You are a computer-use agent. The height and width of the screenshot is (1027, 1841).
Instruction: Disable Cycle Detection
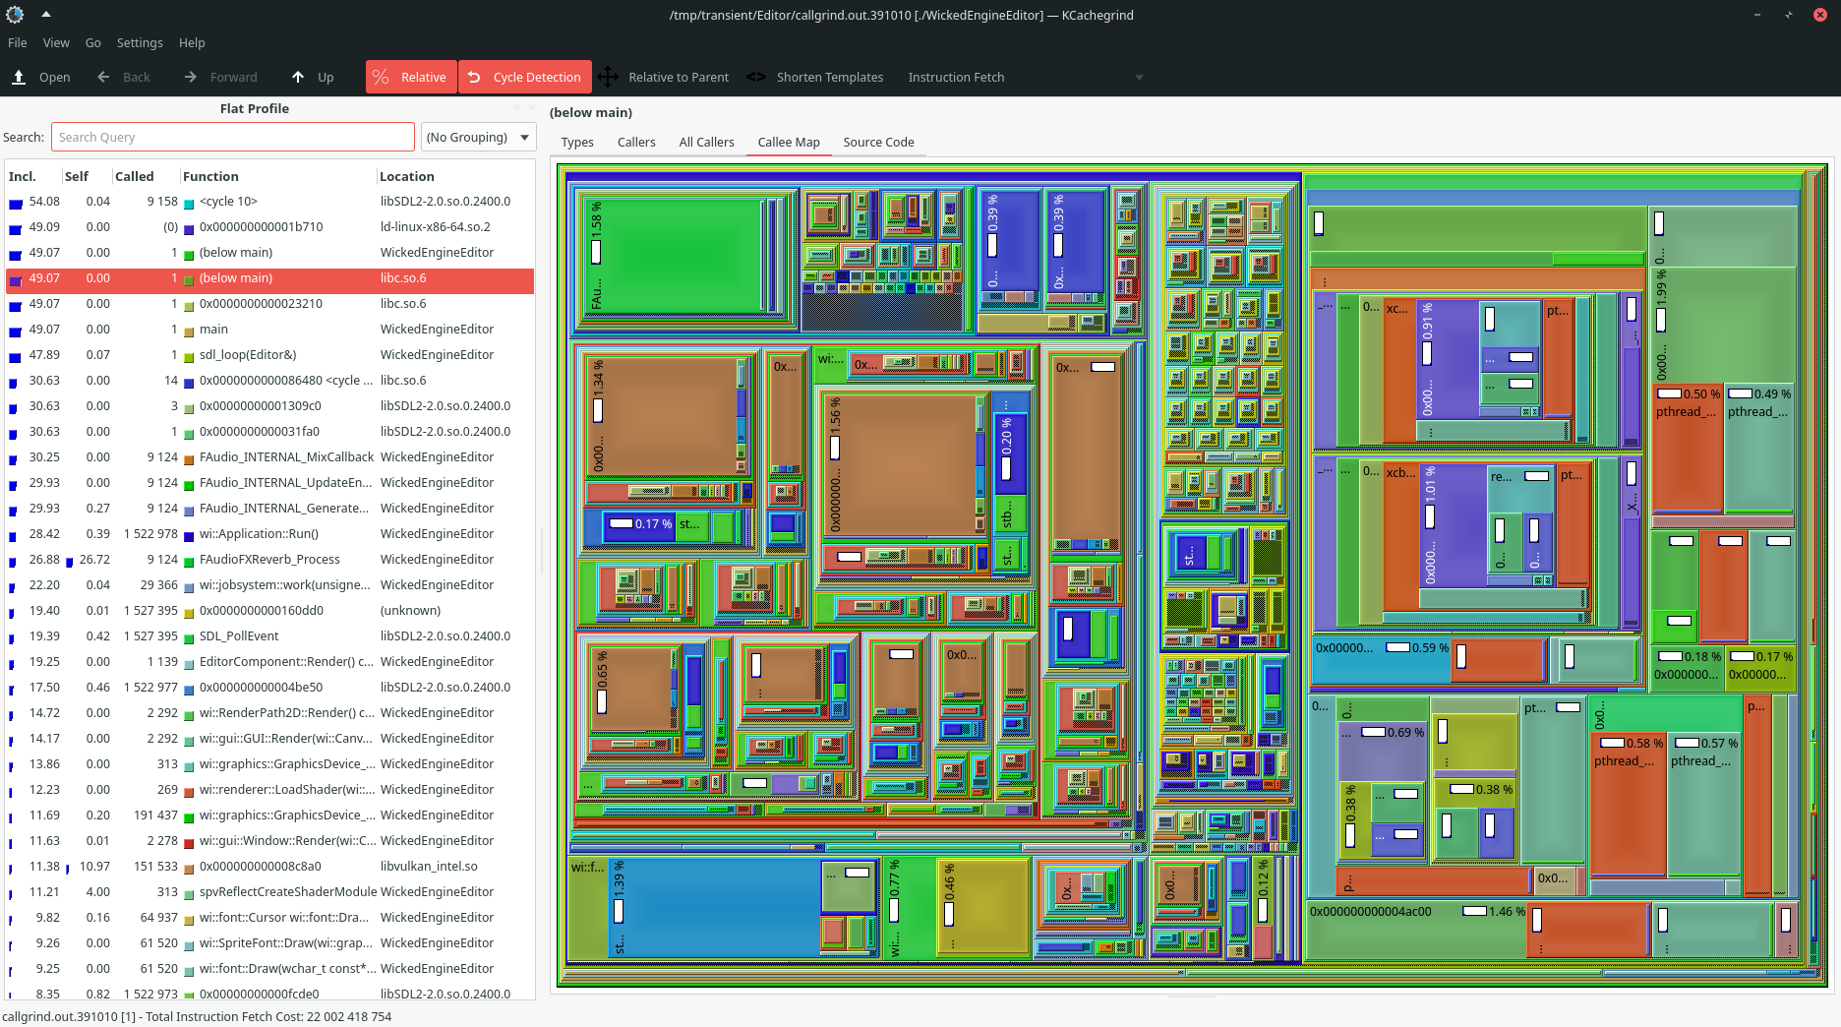[x=524, y=77]
